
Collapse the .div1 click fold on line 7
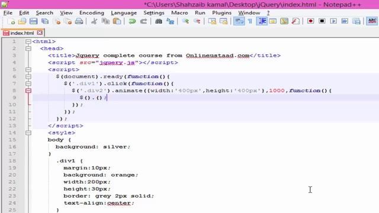28,83
